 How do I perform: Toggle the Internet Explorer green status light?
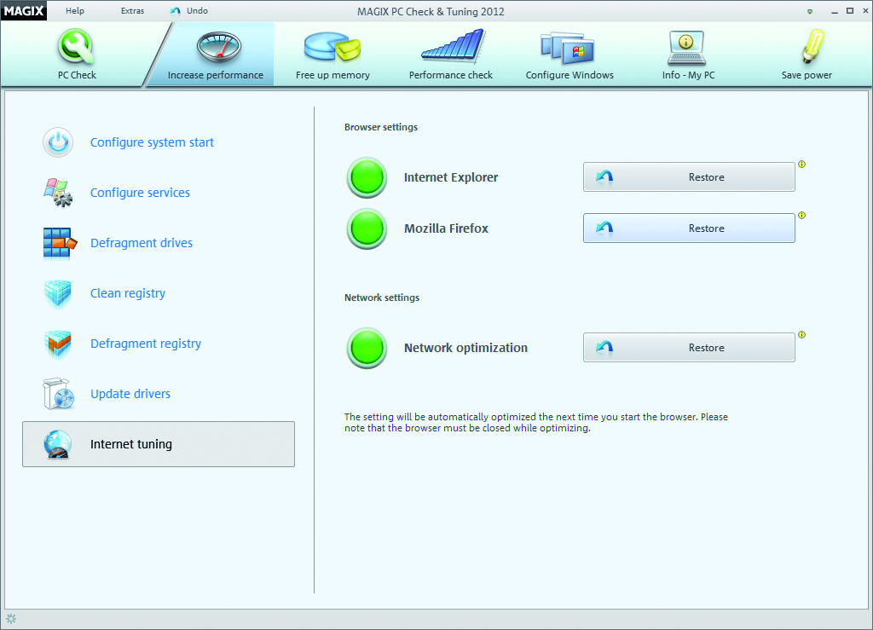click(x=367, y=177)
